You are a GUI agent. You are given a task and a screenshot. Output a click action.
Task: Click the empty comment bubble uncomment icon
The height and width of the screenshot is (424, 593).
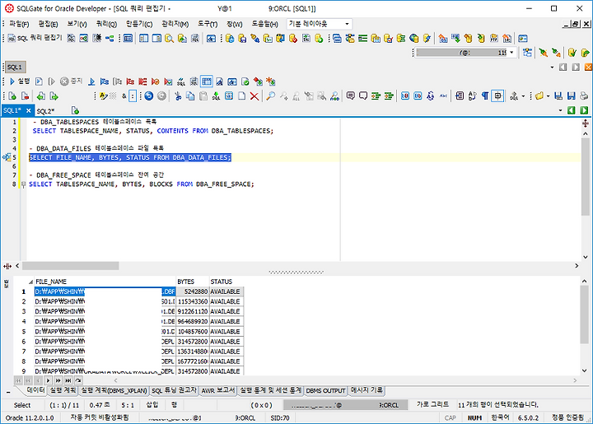(x=363, y=96)
